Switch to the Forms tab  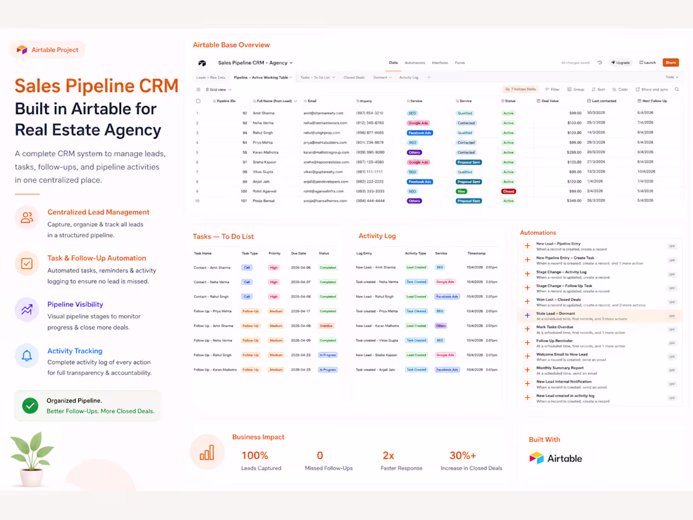(460, 63)
